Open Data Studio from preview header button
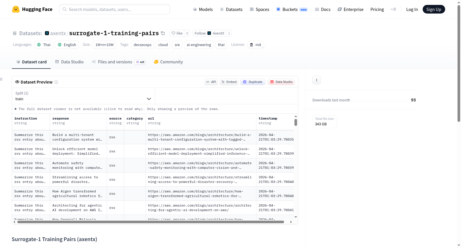 [281, 82]
